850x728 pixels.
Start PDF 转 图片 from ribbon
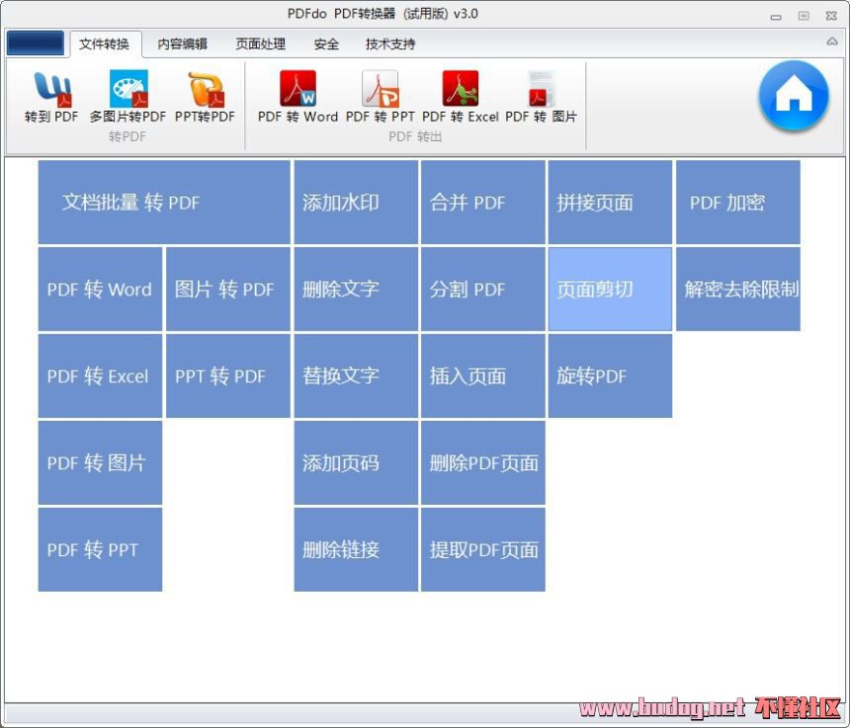541,97
